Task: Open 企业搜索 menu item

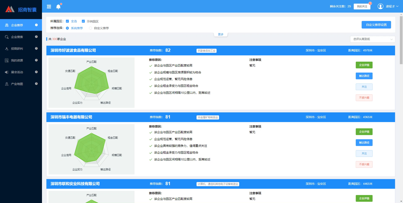Action: (x=17, y=37)
